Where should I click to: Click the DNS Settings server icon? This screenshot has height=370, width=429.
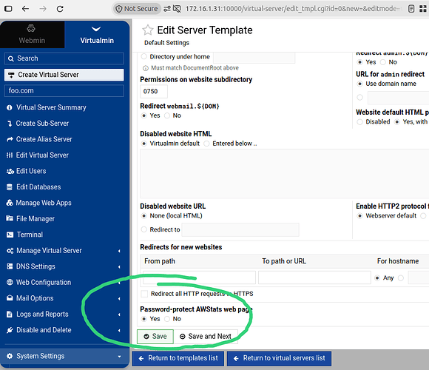(10, 266)
